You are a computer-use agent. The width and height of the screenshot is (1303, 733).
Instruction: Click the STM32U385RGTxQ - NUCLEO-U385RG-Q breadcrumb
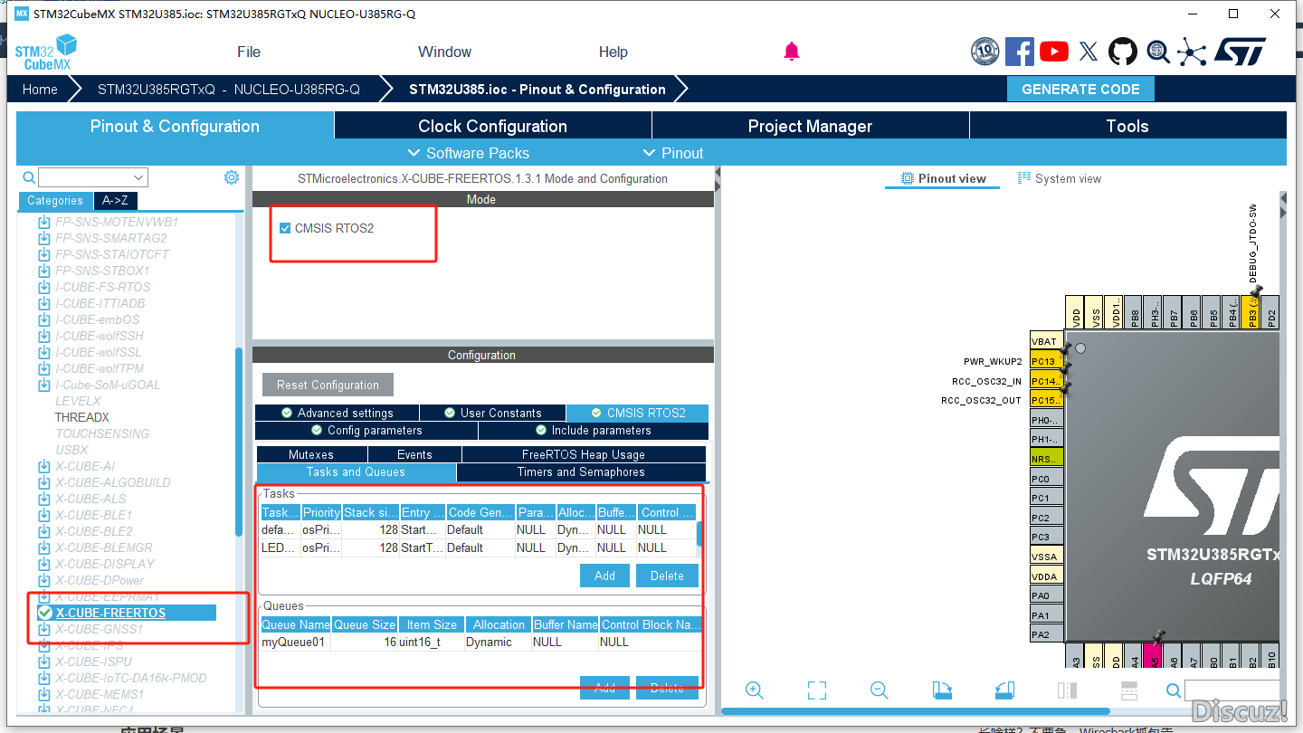(228, 89)
